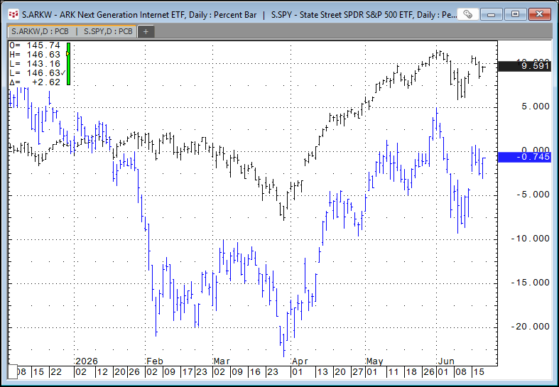Viewport: 559px width, 387px height.
Task: Click the 18 date label on time axis
Action: click(411, 372)
